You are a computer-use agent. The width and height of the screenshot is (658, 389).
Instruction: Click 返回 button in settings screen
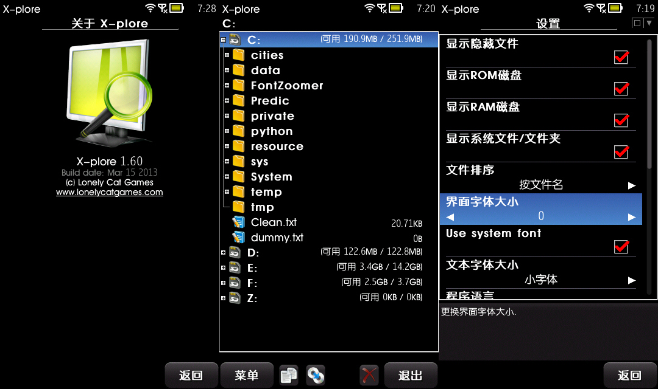coord(629,375)
